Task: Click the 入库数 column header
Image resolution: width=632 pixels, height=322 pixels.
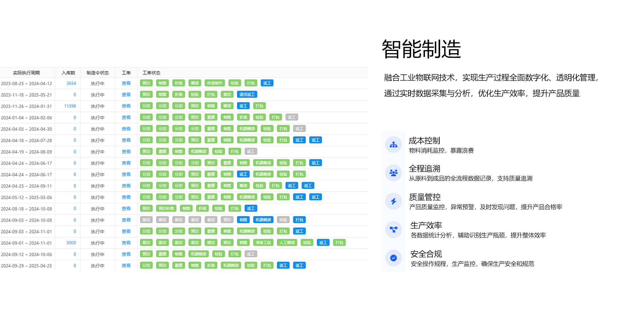Action: (68, 73)
